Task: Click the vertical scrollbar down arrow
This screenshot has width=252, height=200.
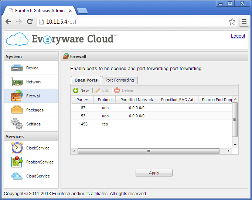Action: pos(235,145)
